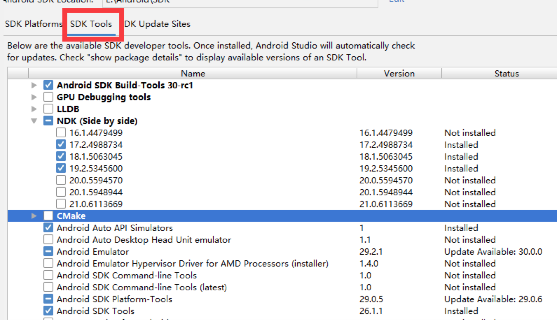Check Android SDK Command-line Tools (latest)

click(x=48, y=287)
